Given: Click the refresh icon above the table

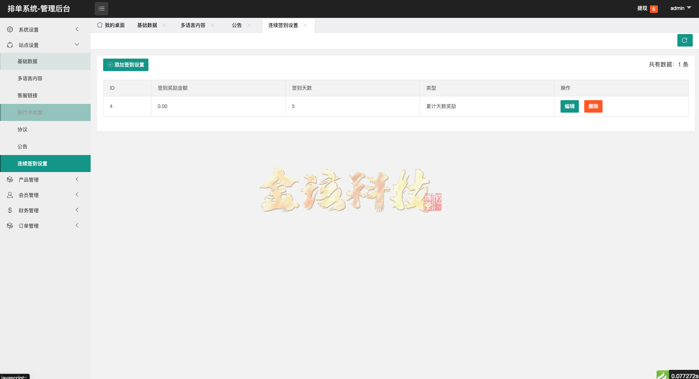Looking at the screenshot, I should [684, 40].
